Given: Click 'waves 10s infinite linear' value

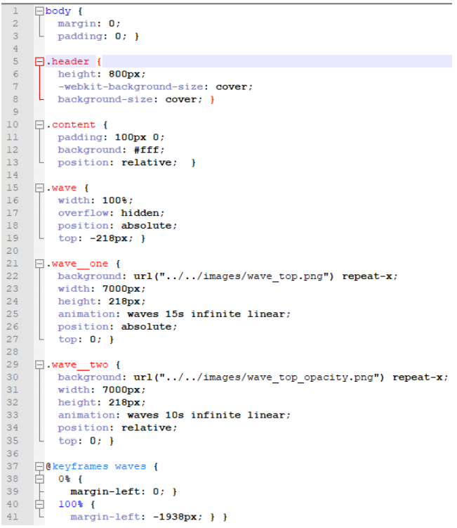Looking at the screenshot, I should pos(206,416).
